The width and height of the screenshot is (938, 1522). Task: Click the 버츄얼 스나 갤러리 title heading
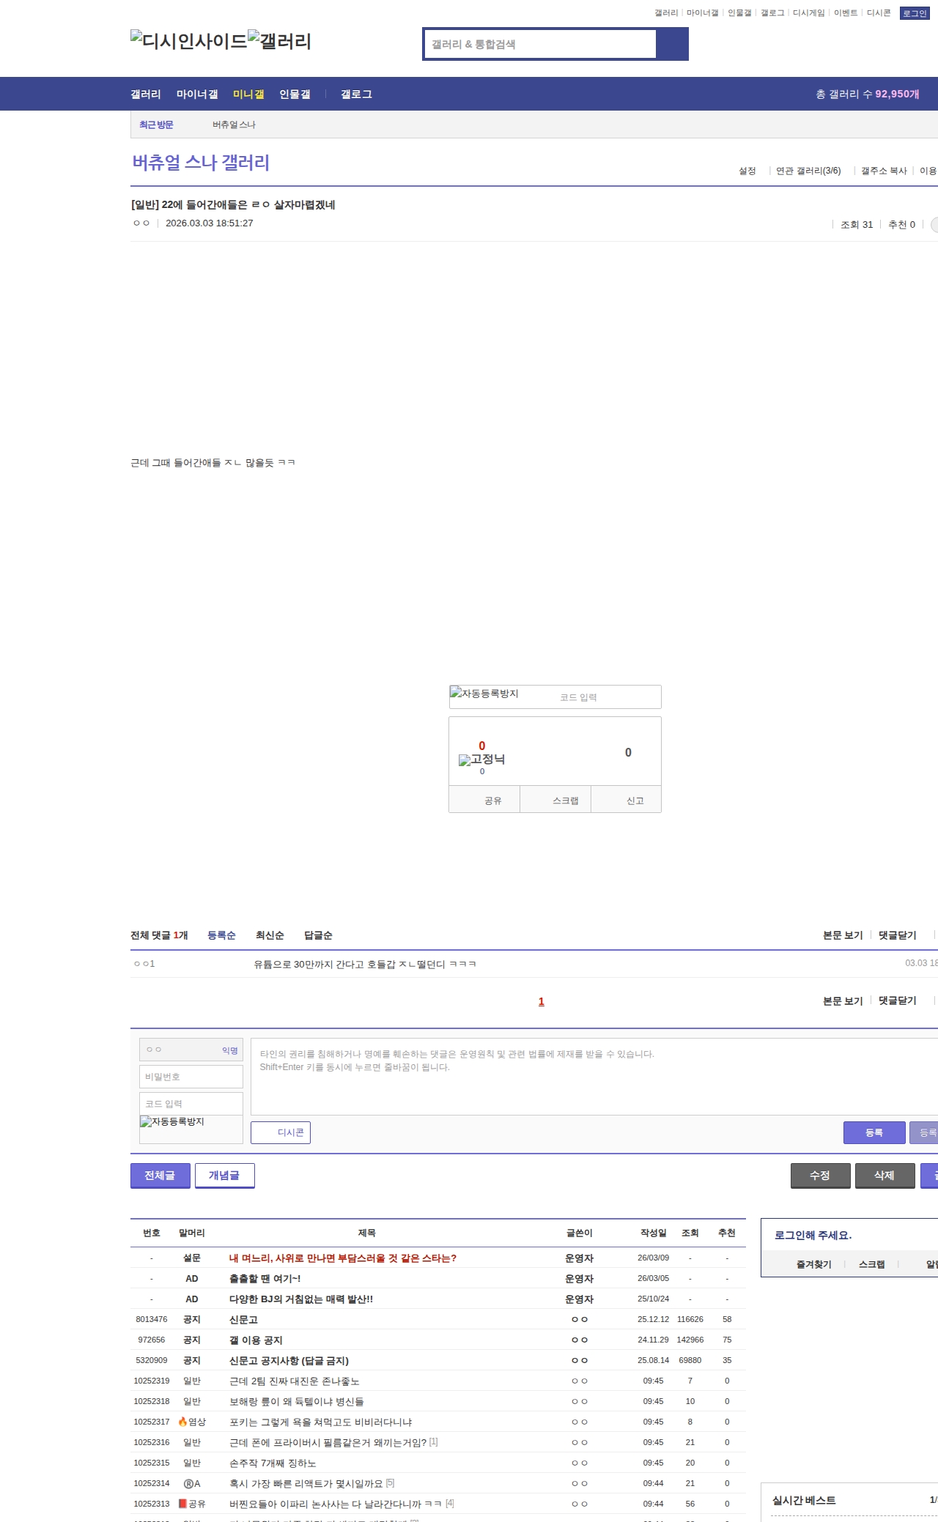coord(201,163)
